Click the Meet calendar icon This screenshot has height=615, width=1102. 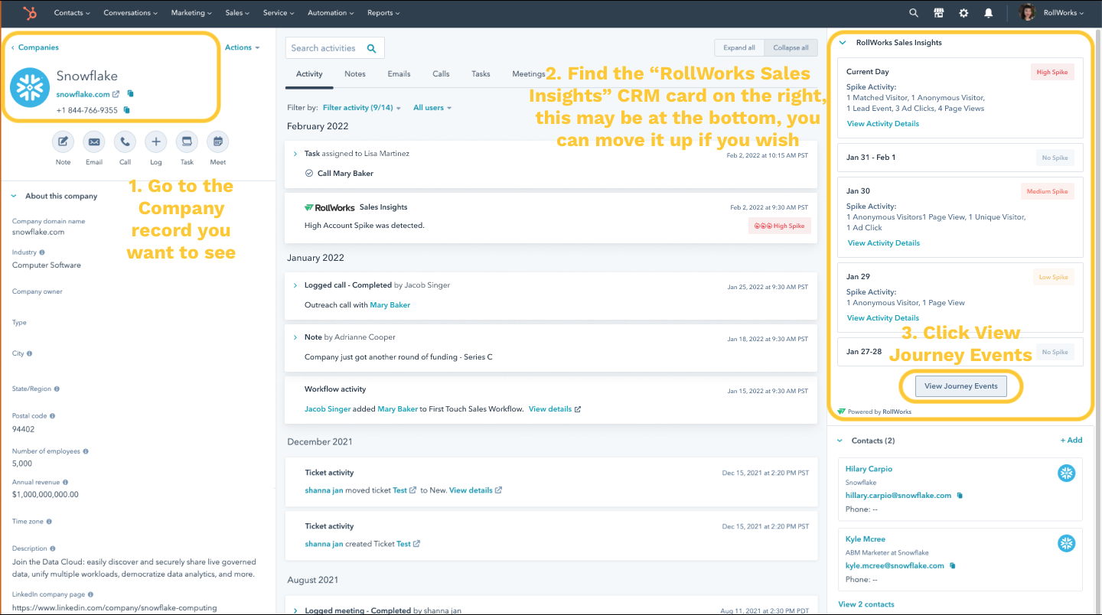click(218, 142)
